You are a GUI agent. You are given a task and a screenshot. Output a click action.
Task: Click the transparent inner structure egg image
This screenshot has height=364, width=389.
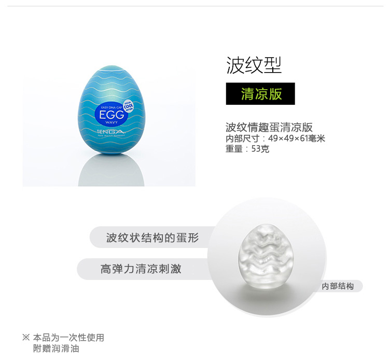[266, 256]
